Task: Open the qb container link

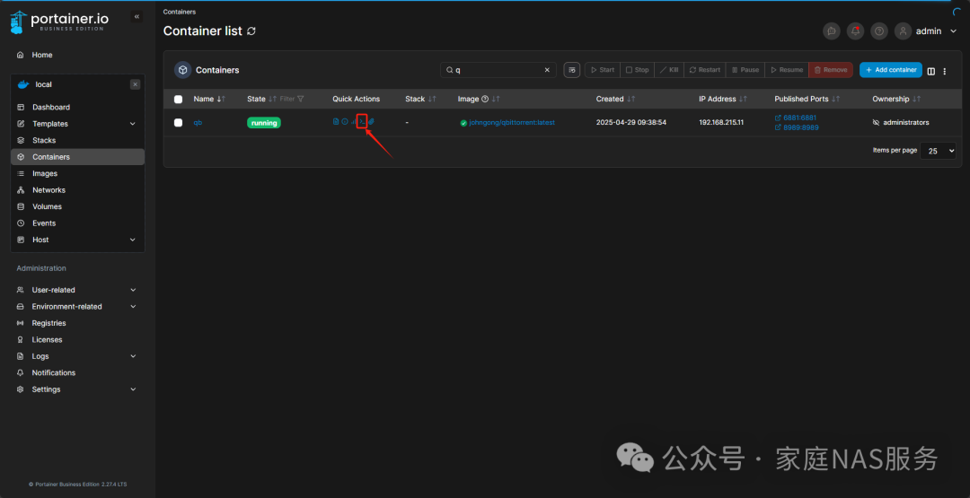Action: pos(198,122)
